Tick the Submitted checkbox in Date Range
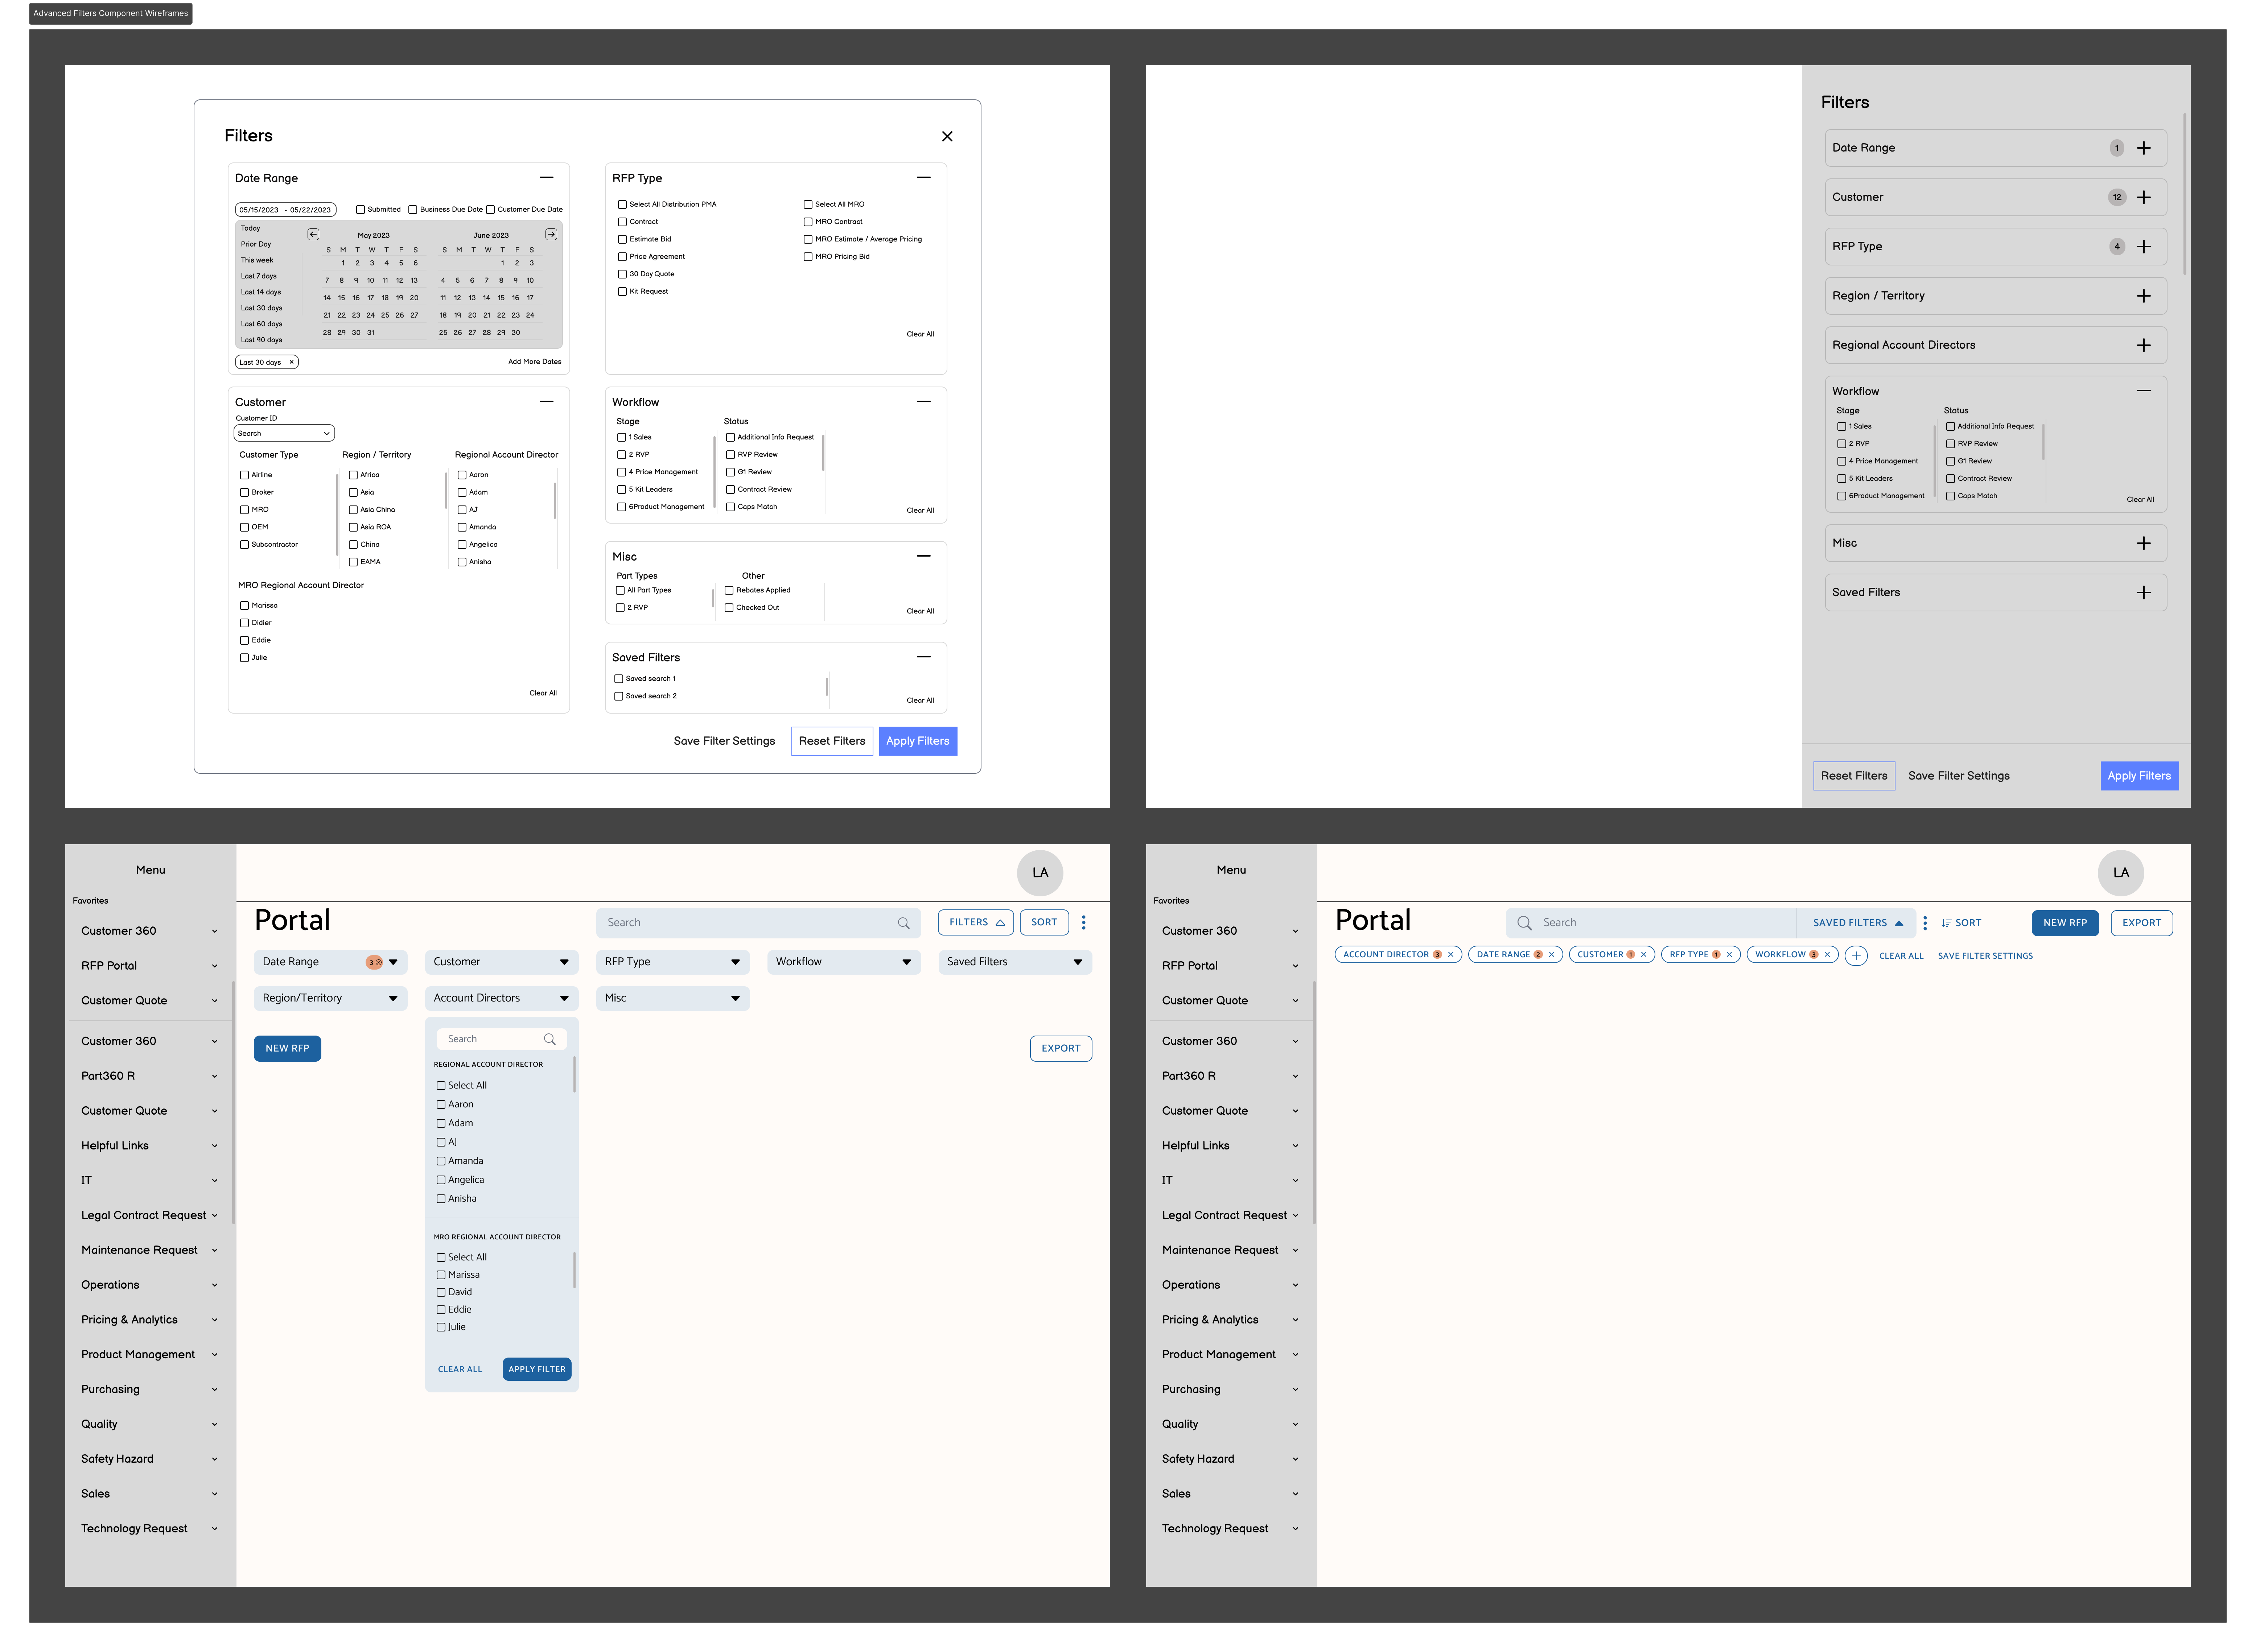 (x=360, y=210)
